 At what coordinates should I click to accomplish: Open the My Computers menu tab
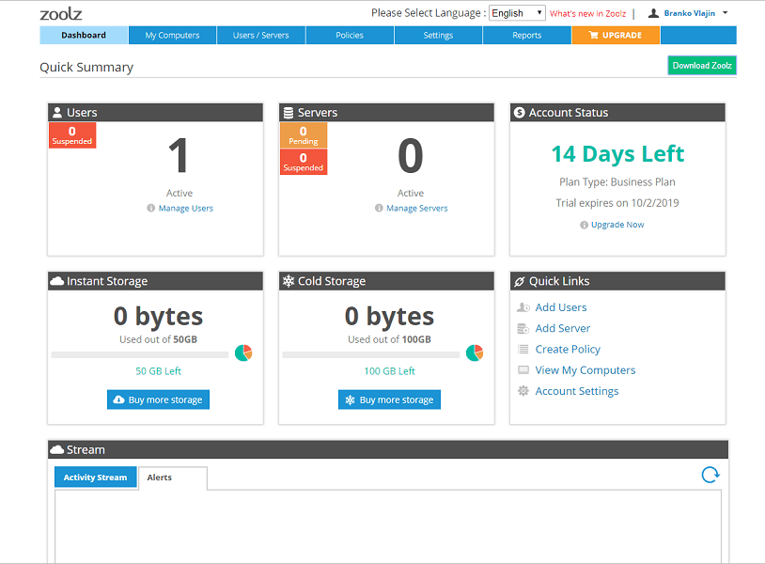tap(172, 35)
